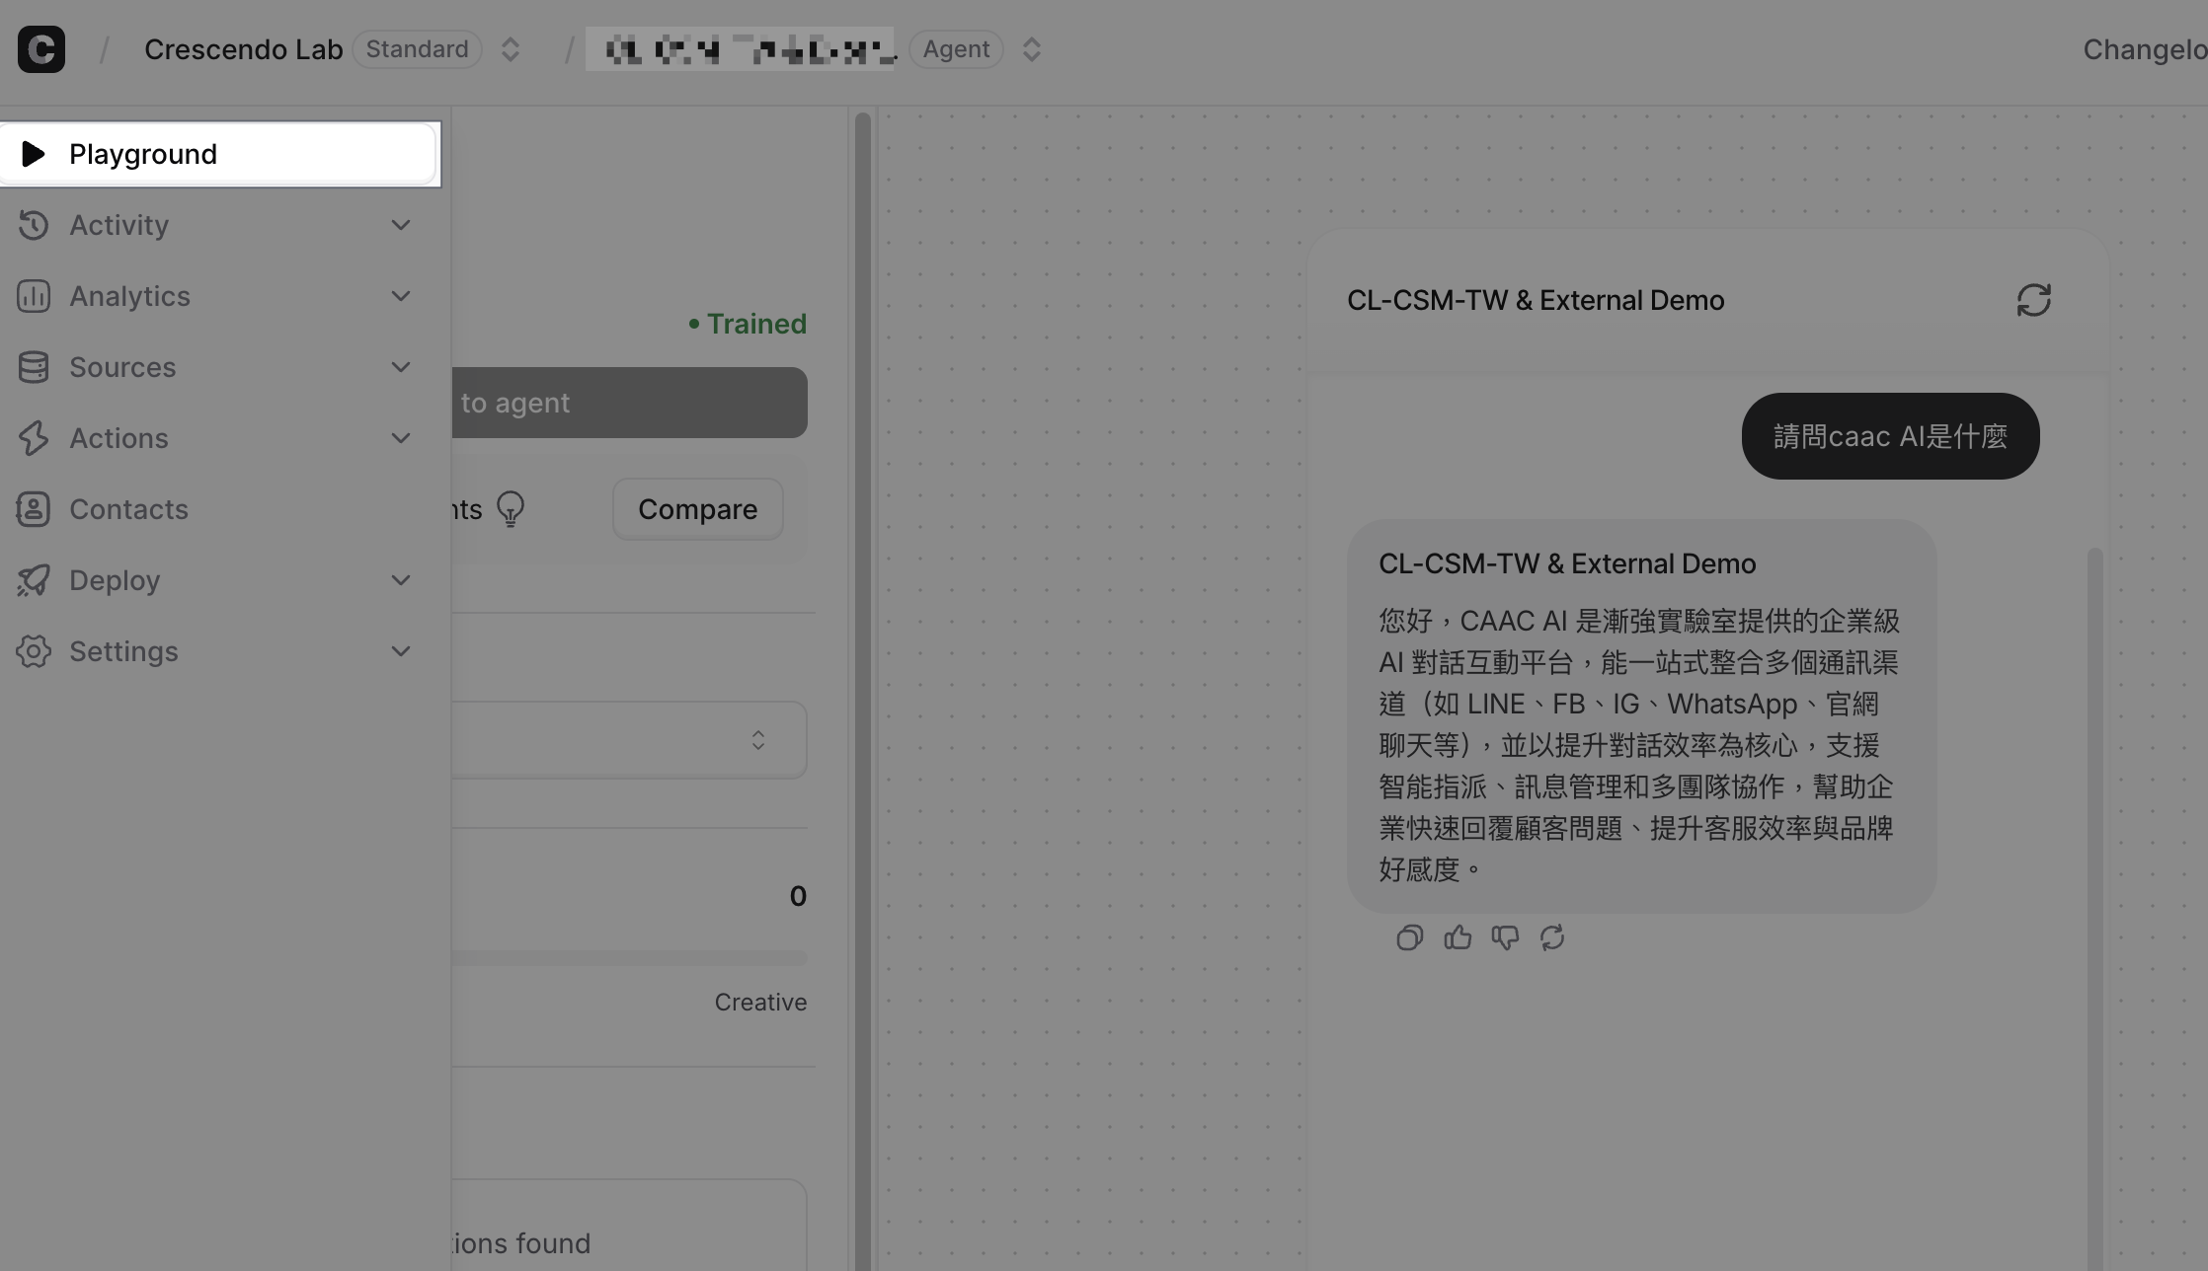
Task: Refresh the chat conversation in header
Action: click(2034, 300)
